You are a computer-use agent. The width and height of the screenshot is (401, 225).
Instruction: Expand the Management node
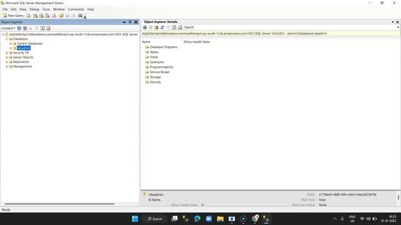click(7, 67)
